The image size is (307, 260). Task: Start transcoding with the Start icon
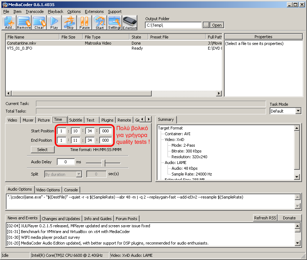tap(100, 23)
